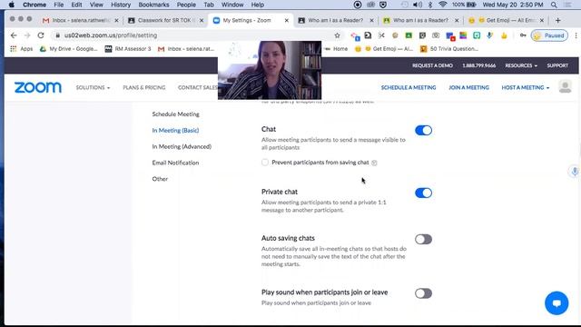Image resolution: width=581 pixels, height=327 pixels.
Task: Open My Drive - Google bookmark
Action: point(68,49)
